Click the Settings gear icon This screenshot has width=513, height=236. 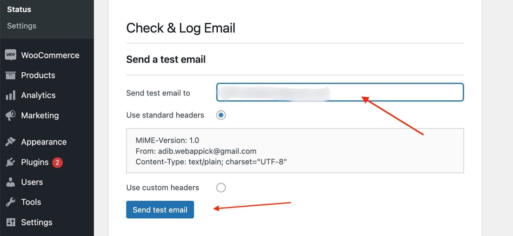pyautogui.click(x=10, y=222)
